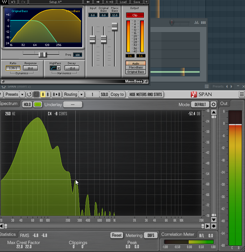245x252 pixels.
Task: Toggle the green spectrum enable button
Action: [x=37, y=105]
